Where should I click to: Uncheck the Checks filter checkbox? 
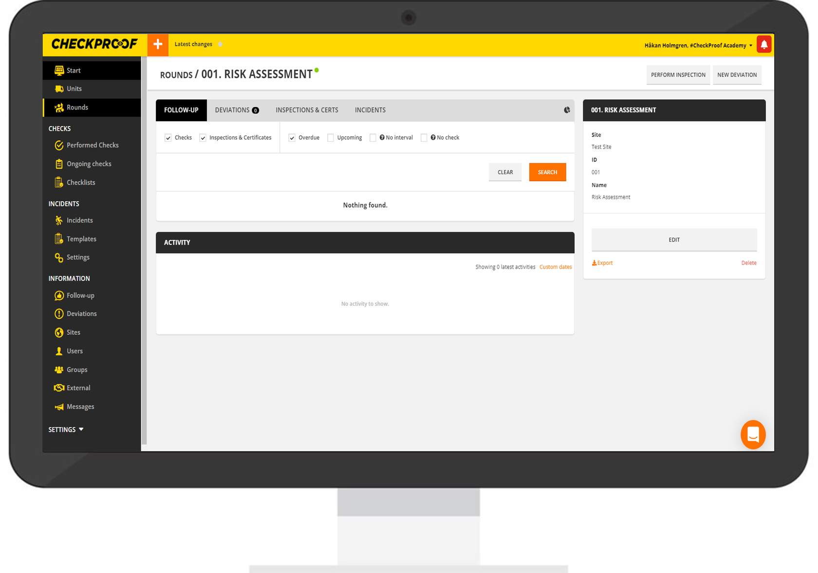pyautogui.click(x=168, y=138)
